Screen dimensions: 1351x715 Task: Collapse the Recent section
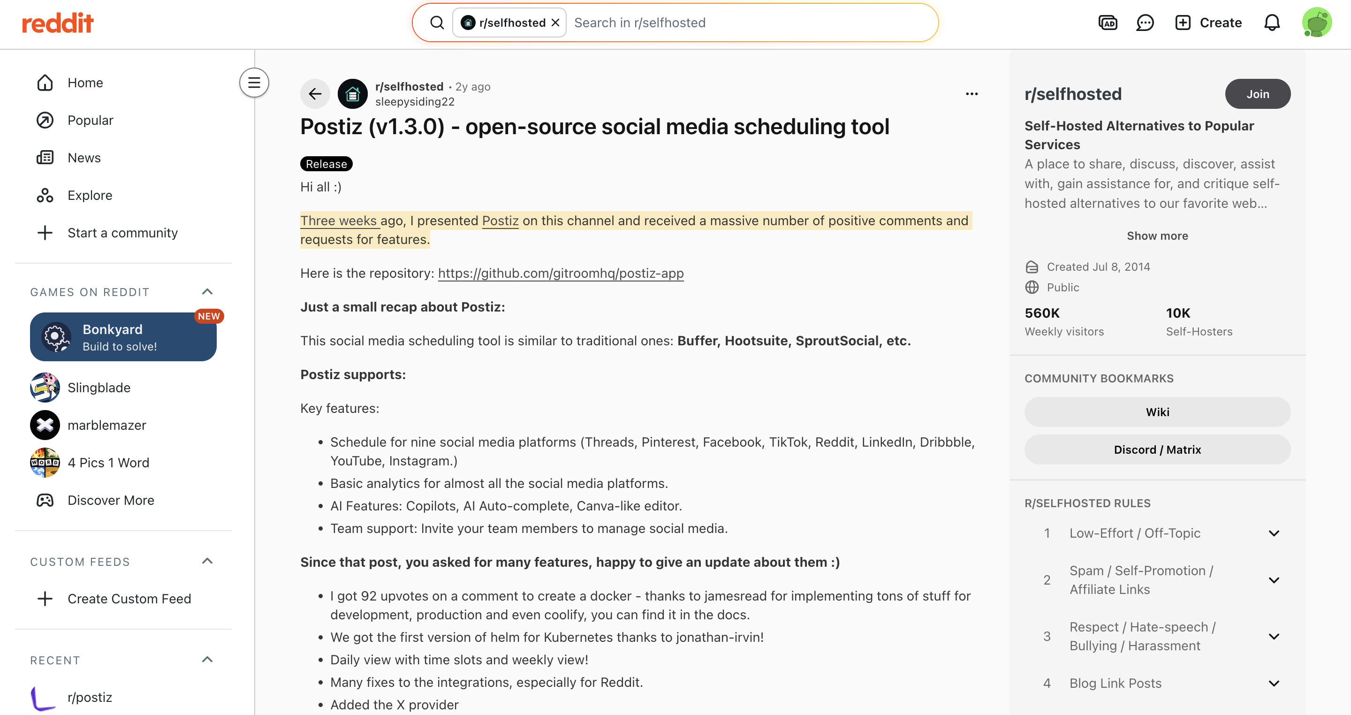pyautogui.click(x=207, y=660)
